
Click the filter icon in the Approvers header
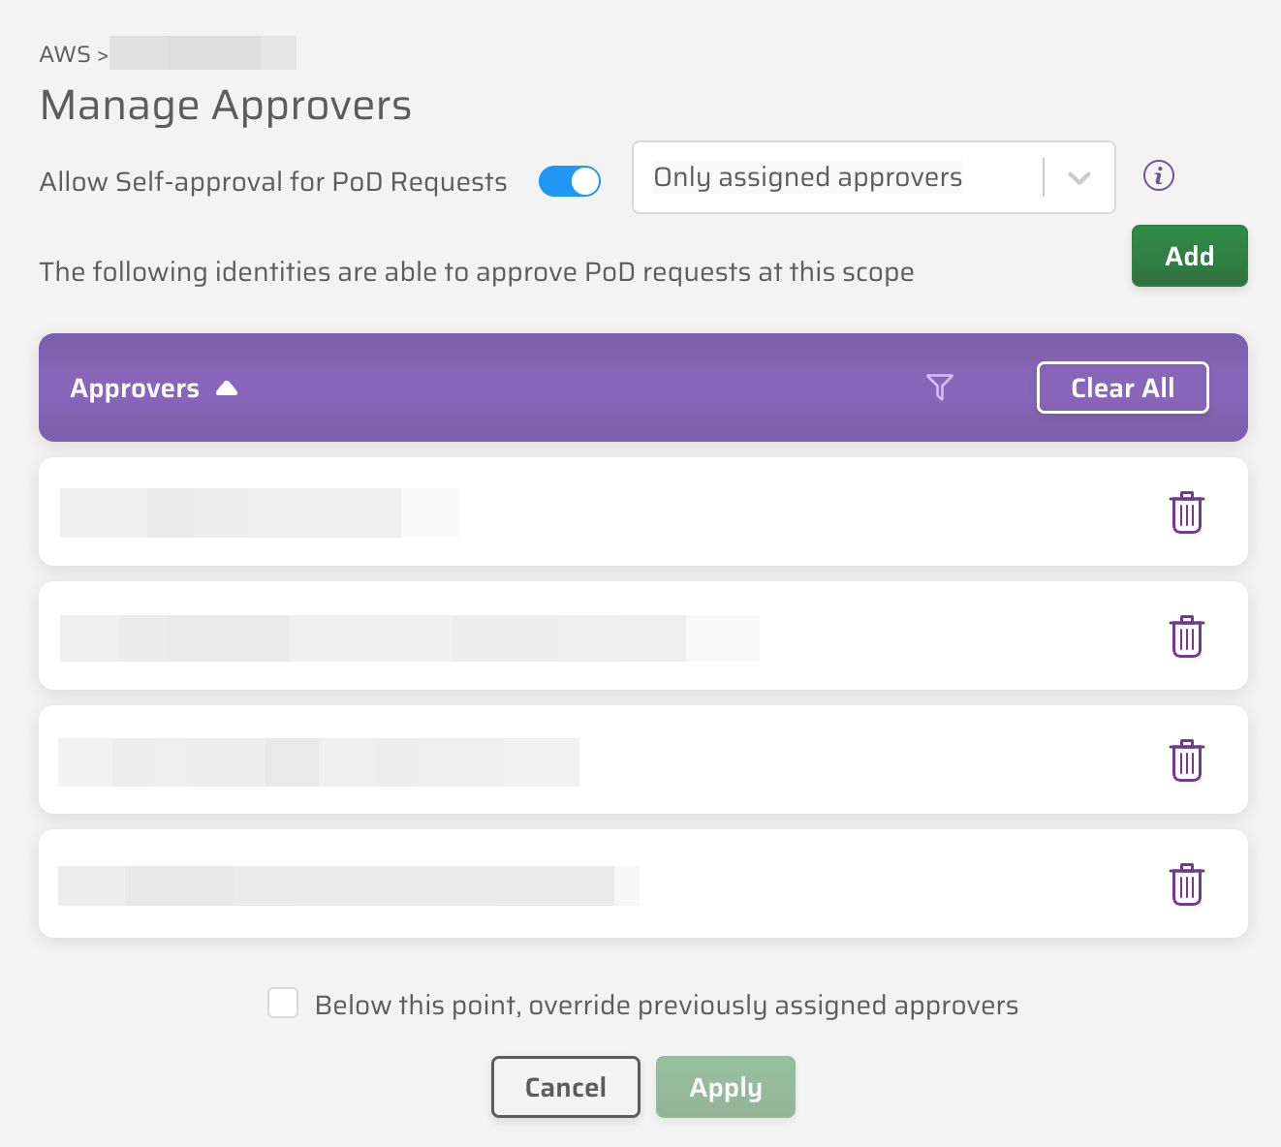(x=938, y=387)
